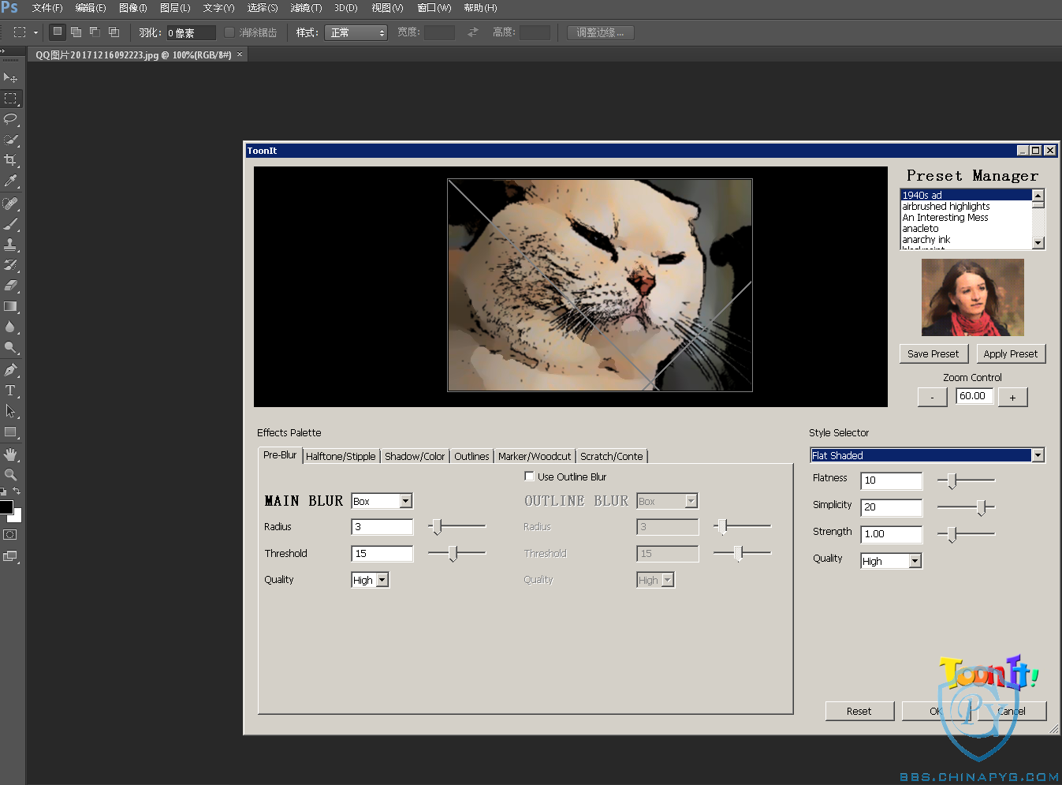The height and width of the screenshot is (785, 1062).
Task: Open the 图像(I) image menu
Action: click(132, 8)
